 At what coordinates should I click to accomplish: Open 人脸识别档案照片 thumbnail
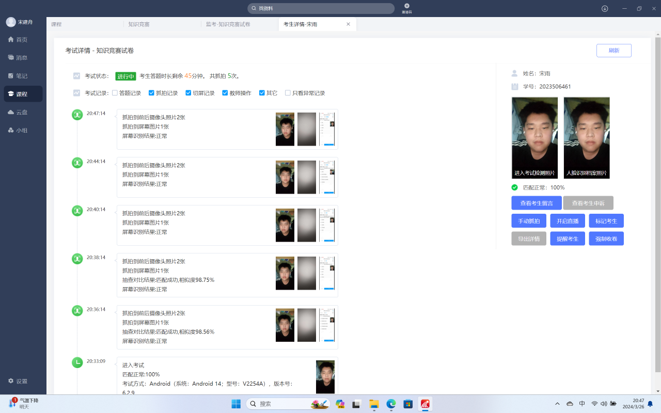pos(587,138)
